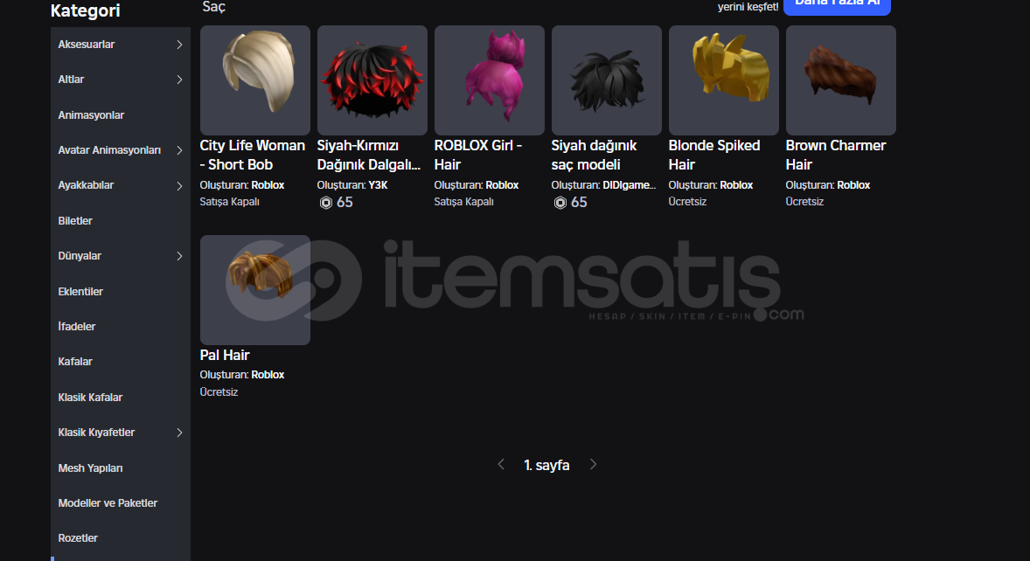The width and height of the screenshot is (1030, 561).
Task: Go to previous page arrow
Action: 501,465
